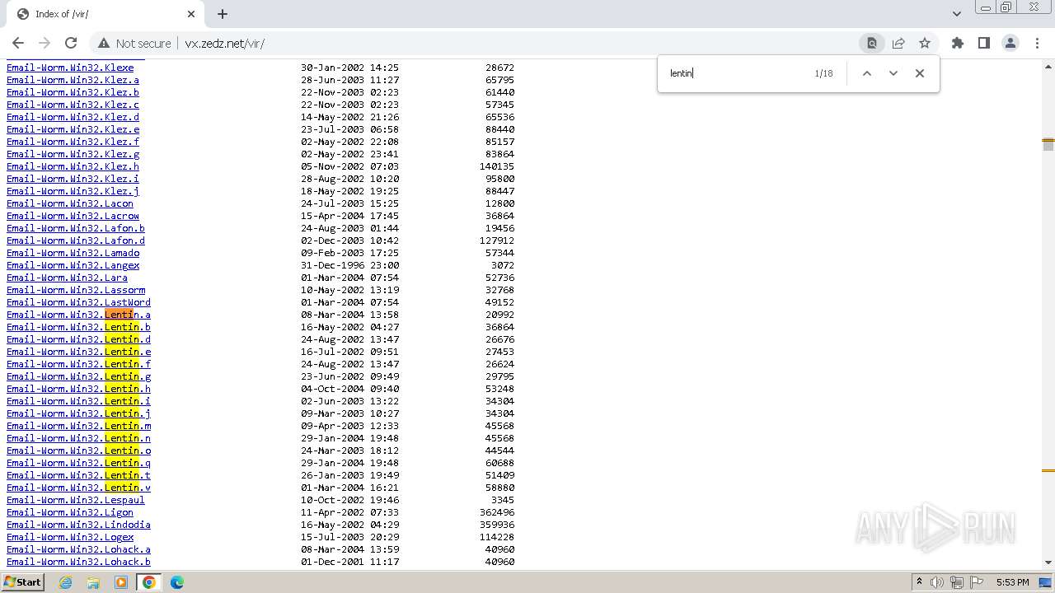Close the find bar
The width and height of the screenshot is (1055, 593).
[920, 73]
